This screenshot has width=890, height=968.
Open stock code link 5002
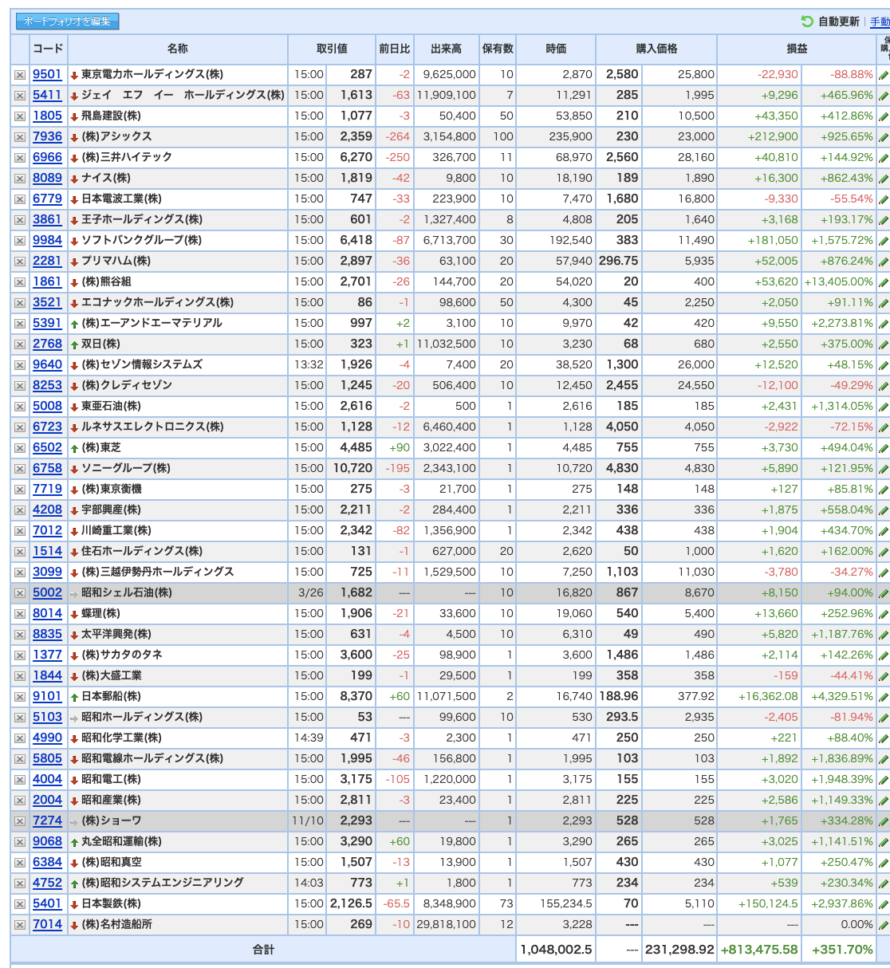click(47, 592)
